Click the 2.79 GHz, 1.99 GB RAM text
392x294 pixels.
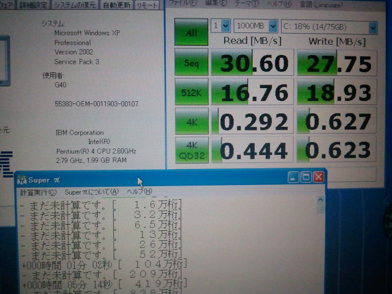[x=91, y=160]
